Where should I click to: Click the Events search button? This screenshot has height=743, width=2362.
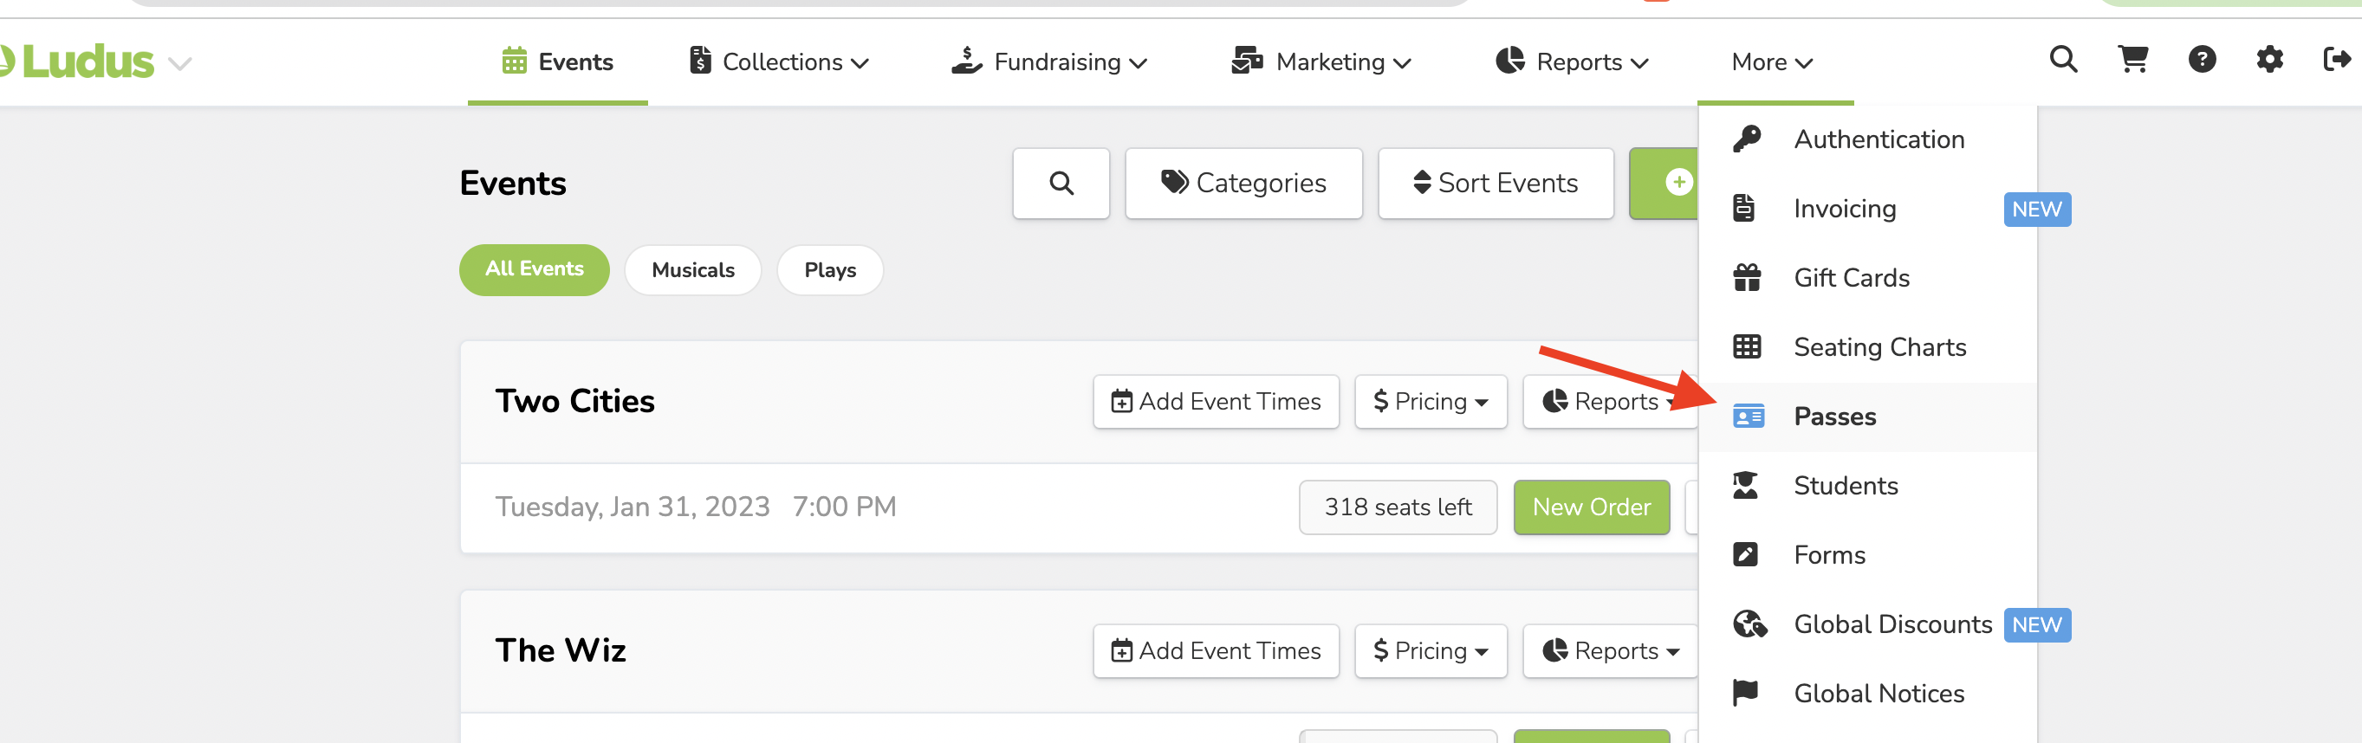tap(1061, 184)
